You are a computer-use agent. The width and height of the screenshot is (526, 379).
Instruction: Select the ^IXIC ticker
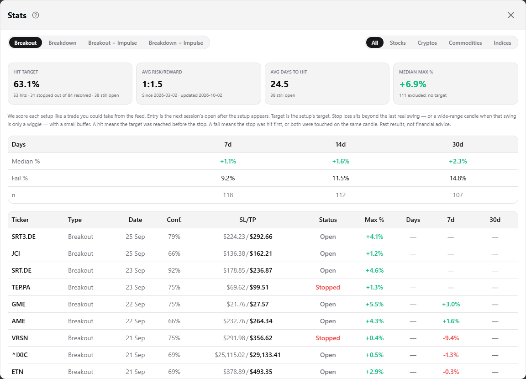(x=20, y=355)
